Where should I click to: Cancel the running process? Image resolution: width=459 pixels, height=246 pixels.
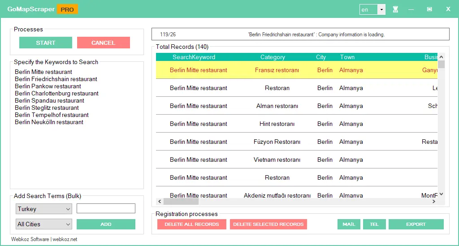tap(104, 43)
